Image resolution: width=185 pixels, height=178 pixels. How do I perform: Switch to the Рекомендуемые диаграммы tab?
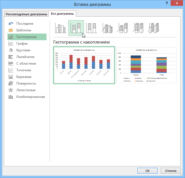27,14
